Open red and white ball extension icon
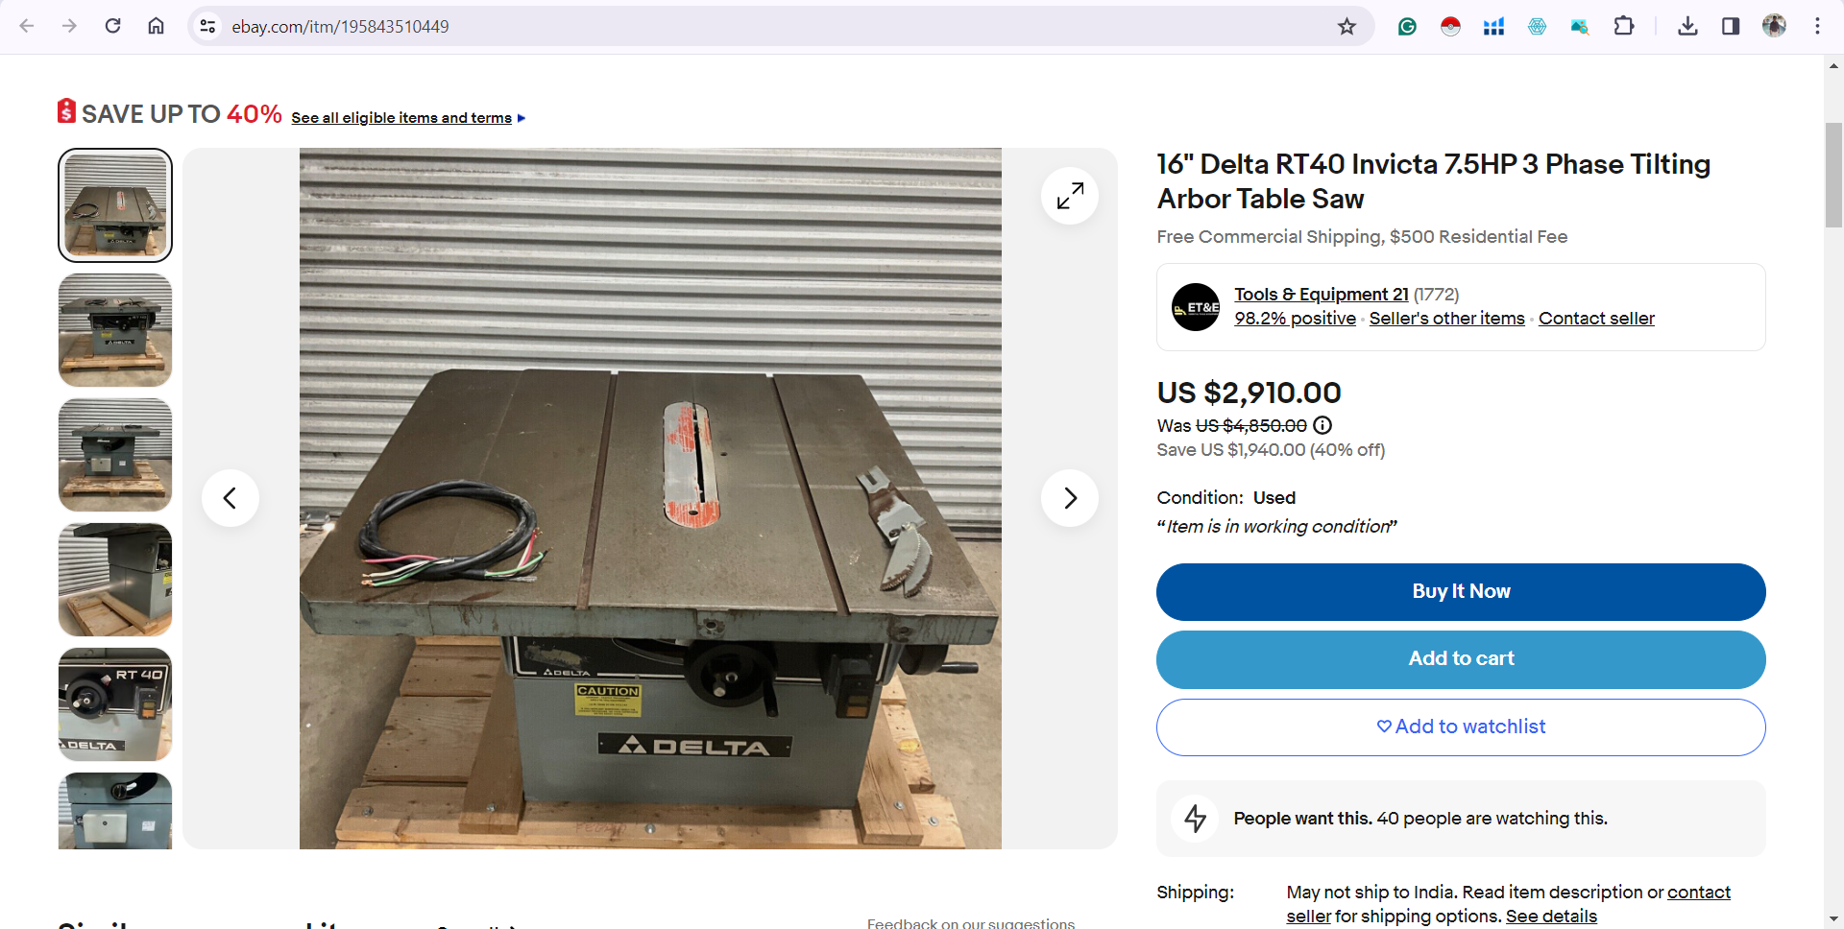1844x929 pixels. (1450, 26)
